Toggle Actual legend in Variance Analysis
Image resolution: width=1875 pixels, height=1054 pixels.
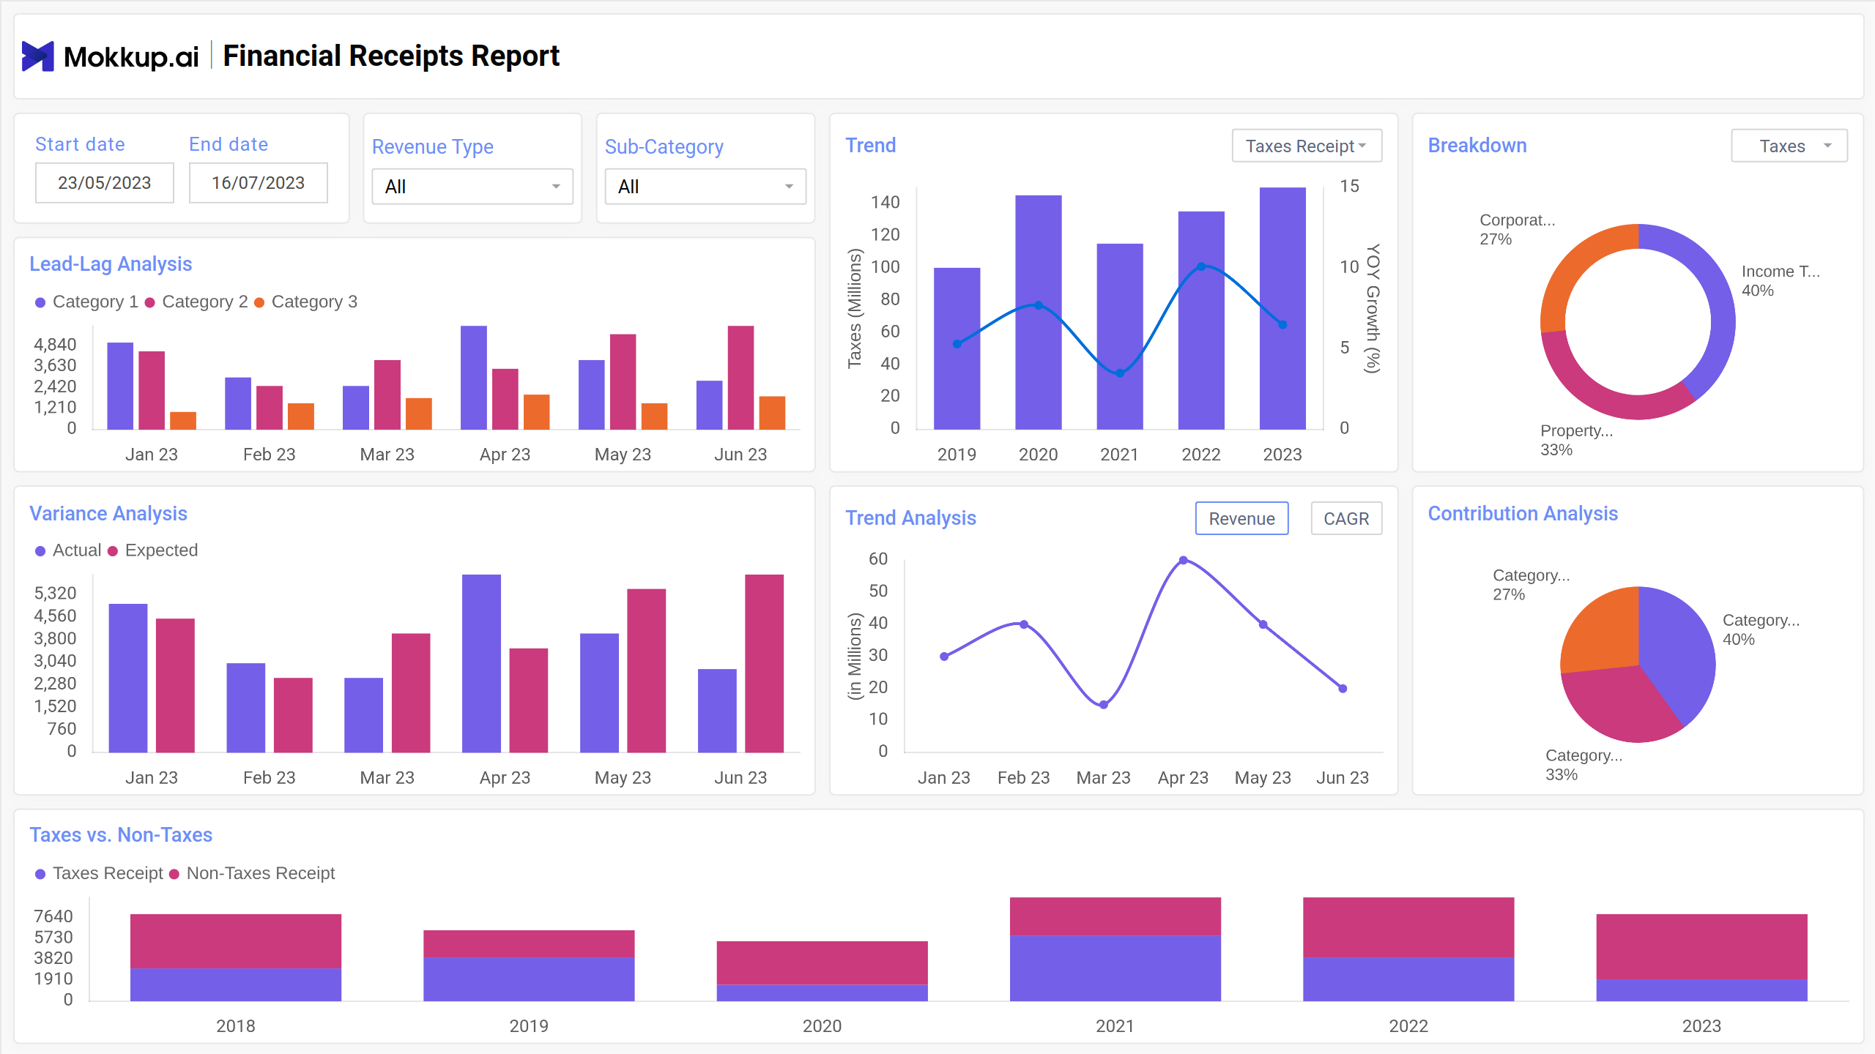(x=68, y=550)
